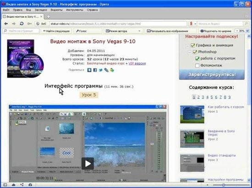This screenshot has width=252, height=188.
Task: Click 'Подогнать по ширине' button
Action: click(x=216, y=31)
